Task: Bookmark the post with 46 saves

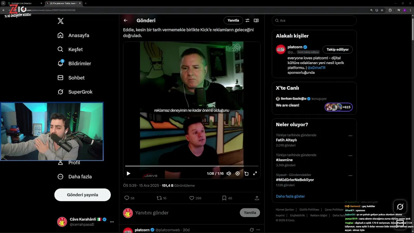Action: coord(227,198)
